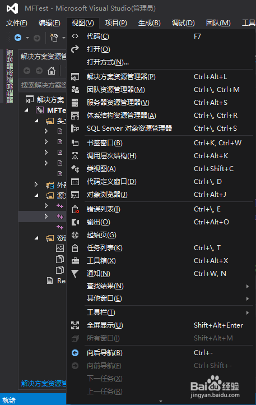The height and width of the screenshot is (405, 256).
Task: Open the 团队(M) menu
Action: coord(218,23)
